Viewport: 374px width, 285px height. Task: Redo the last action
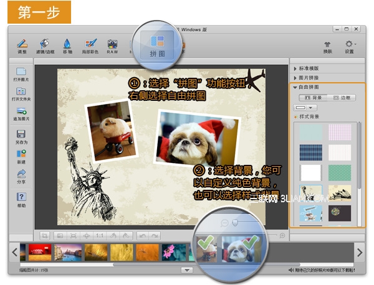155,236
